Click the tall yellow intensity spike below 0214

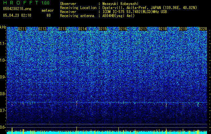tap(77, 130)
